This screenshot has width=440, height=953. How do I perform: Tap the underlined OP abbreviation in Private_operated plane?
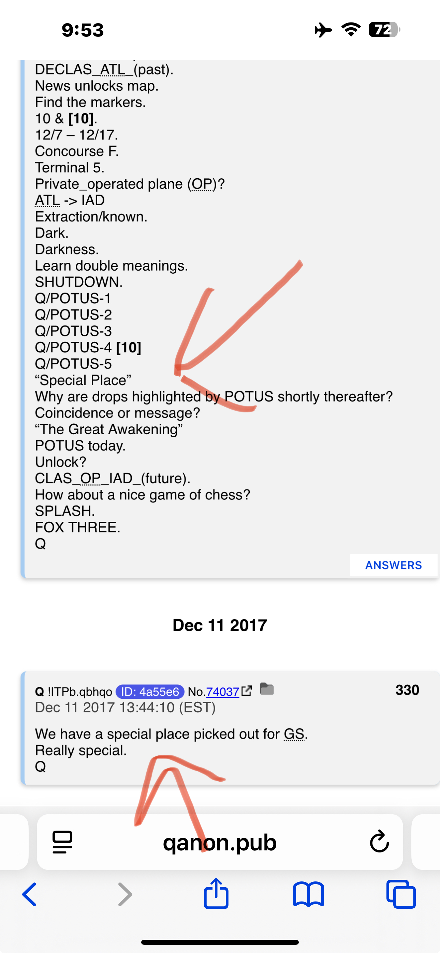(x=202, y=184)
